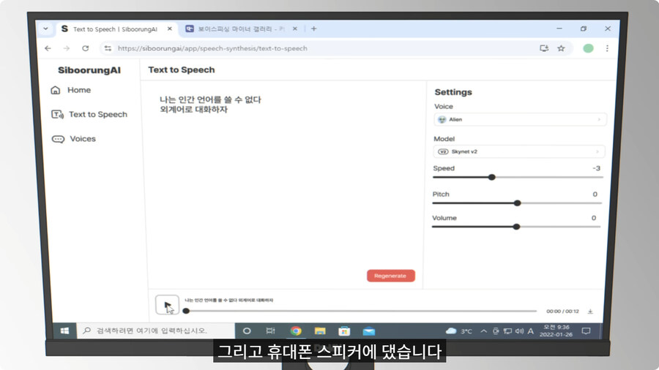Viewport: 659px width, 370px height.
Task: Switch to the second Korean gallery tab
Action: (240, 29)
